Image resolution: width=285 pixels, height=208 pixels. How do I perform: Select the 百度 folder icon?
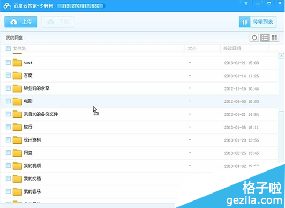18,76
